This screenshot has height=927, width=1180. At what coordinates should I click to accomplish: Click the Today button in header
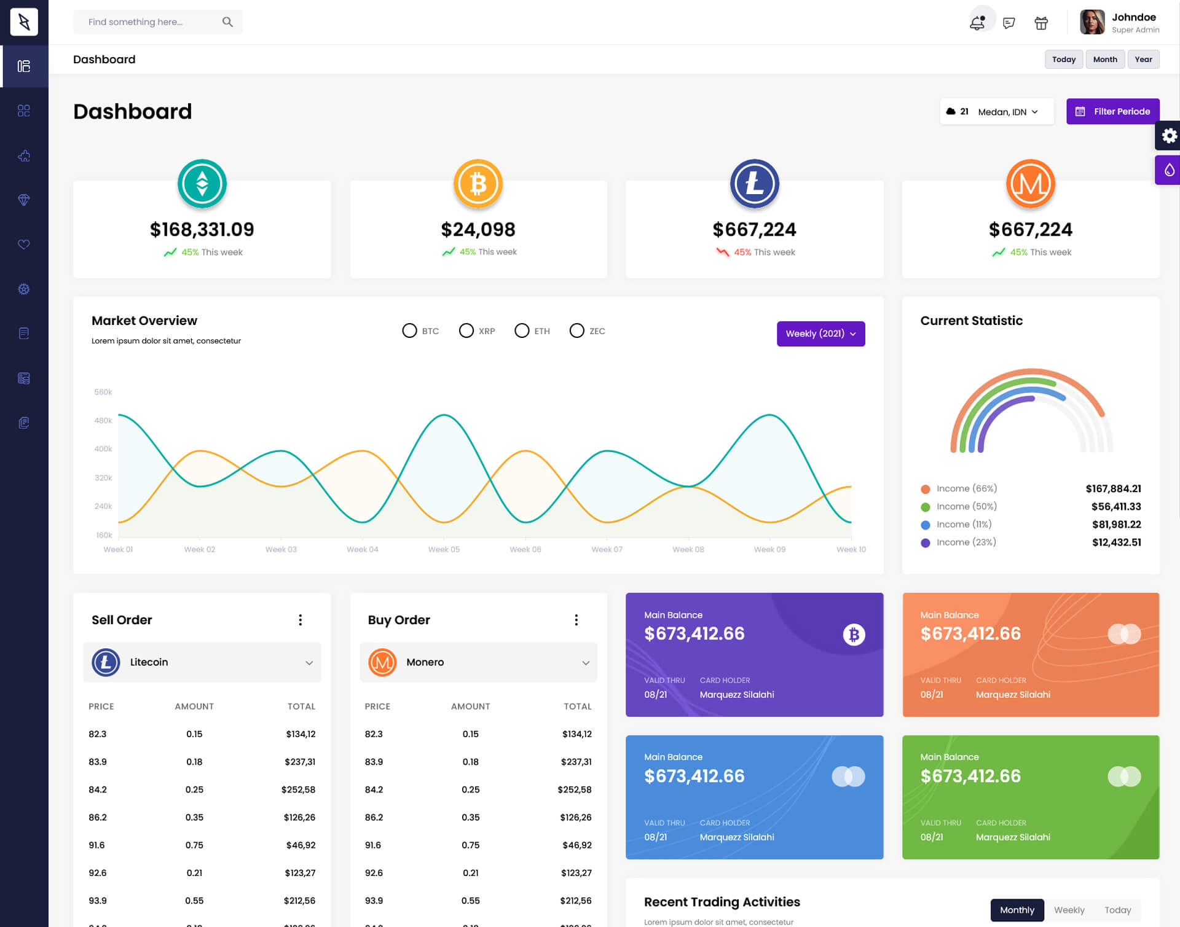click(x=1063, y=59)
